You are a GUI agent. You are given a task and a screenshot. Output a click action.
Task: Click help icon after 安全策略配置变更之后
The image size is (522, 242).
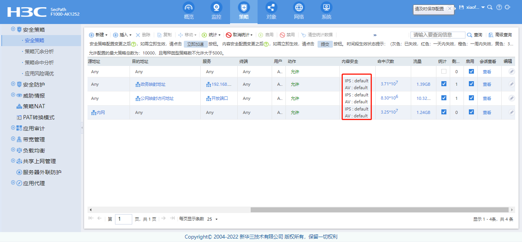click(x=134, y=44)
